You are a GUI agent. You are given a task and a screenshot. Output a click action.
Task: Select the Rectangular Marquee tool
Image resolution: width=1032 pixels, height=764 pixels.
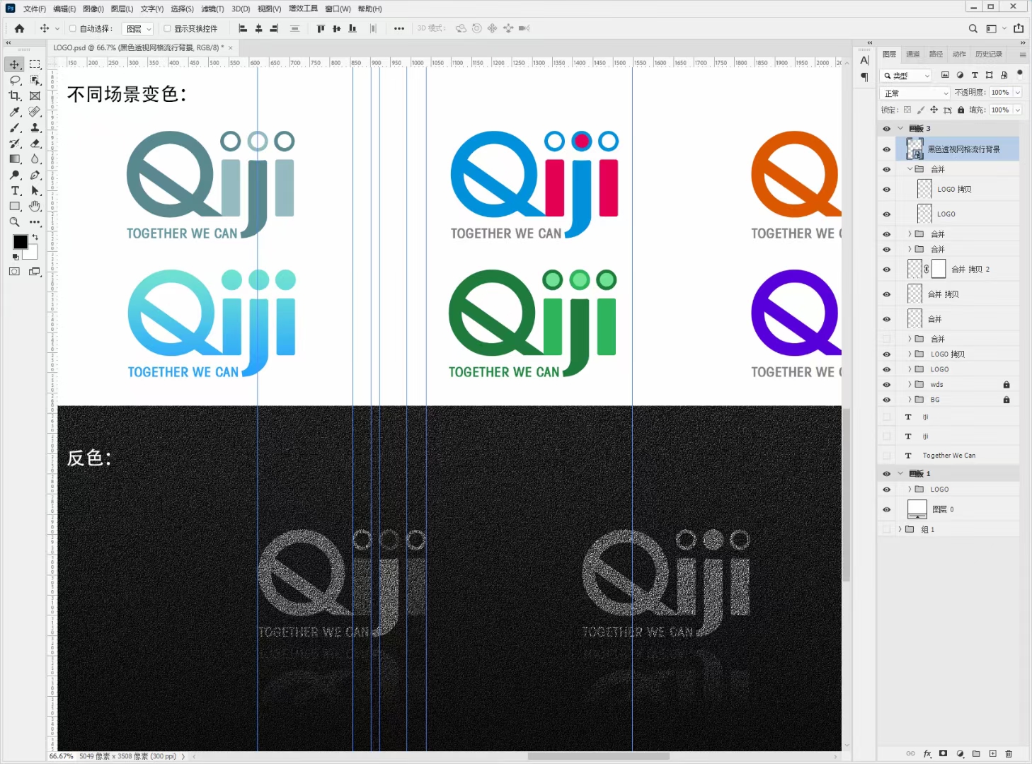(35, 64)
